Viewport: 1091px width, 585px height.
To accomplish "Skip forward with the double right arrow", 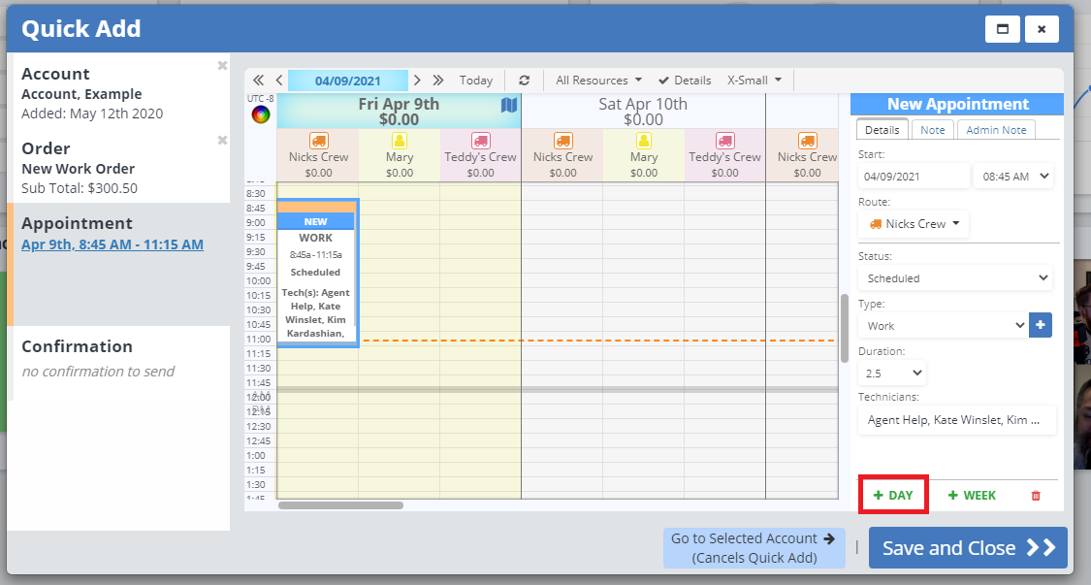I will (x=437, y=81).
